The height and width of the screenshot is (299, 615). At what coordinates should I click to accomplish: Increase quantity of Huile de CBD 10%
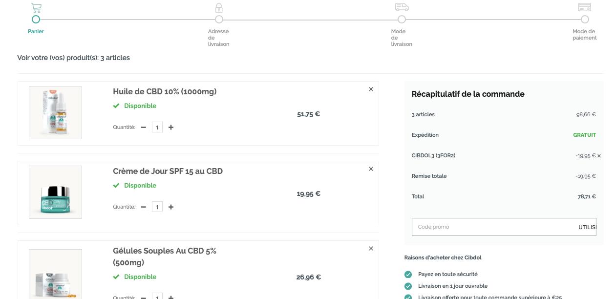point(171,127)
